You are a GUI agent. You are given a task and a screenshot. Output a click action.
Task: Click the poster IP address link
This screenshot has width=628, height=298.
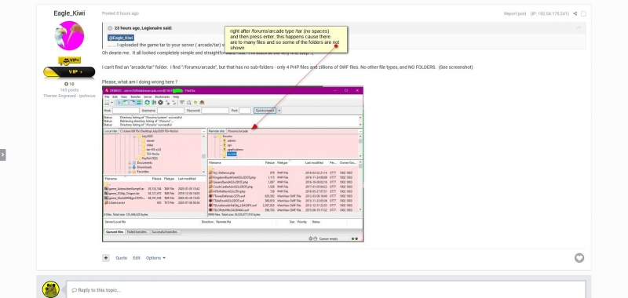[549, 13]
